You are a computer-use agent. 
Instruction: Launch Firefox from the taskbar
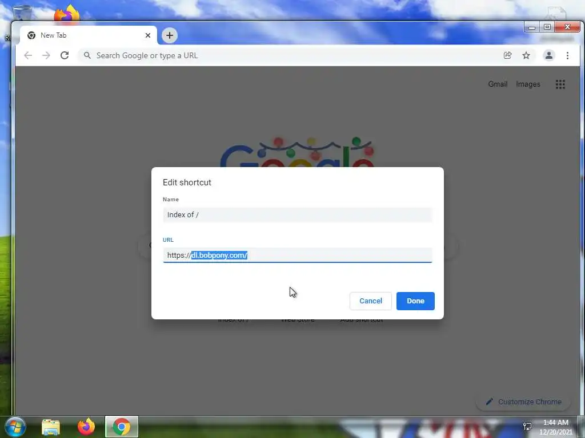click(86, 427)
